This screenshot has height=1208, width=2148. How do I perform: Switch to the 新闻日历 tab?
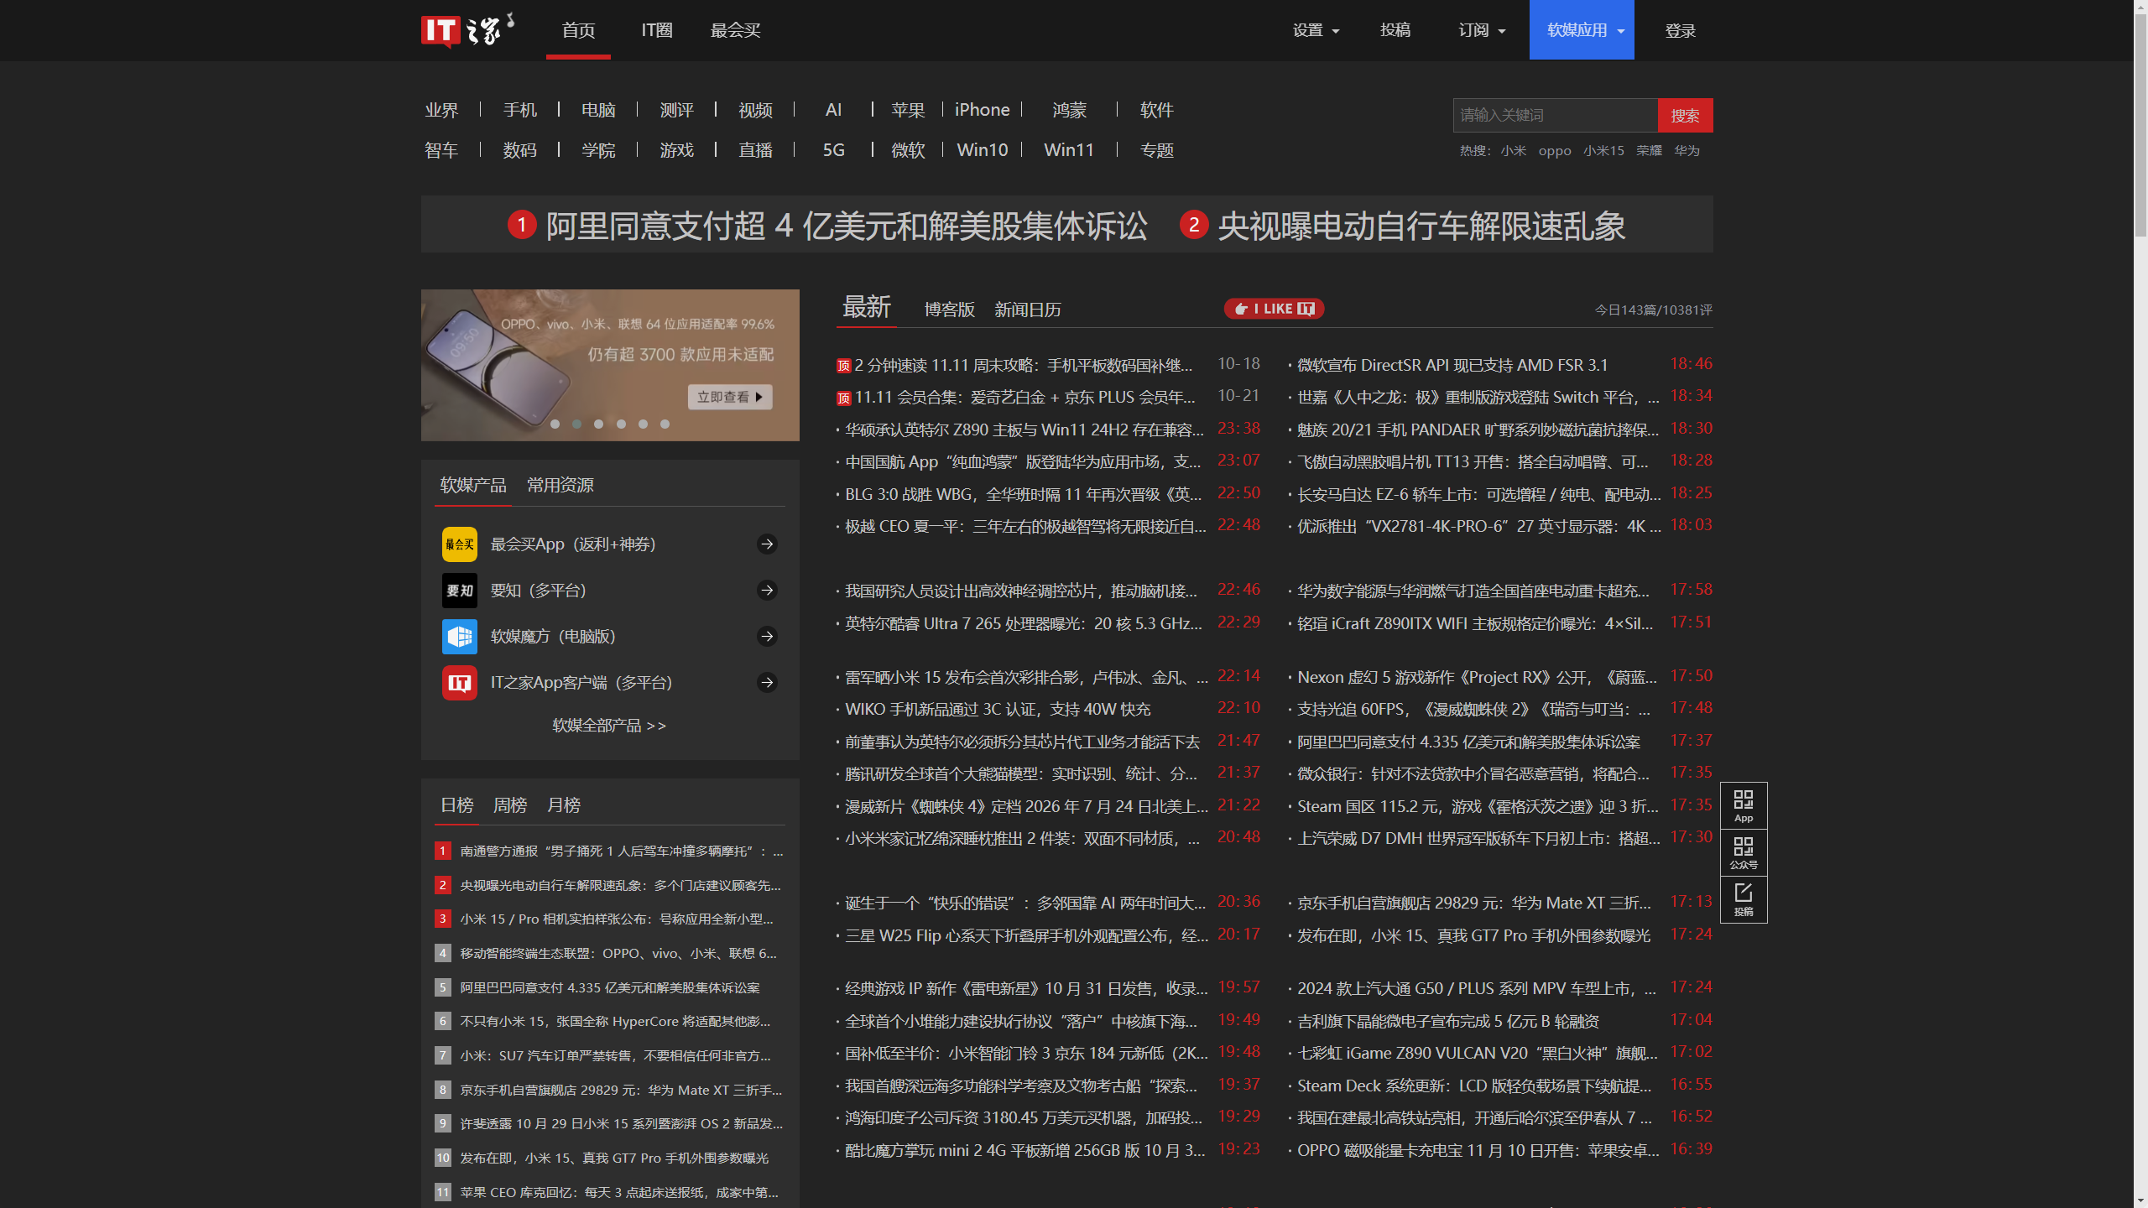click(1028, 310)
